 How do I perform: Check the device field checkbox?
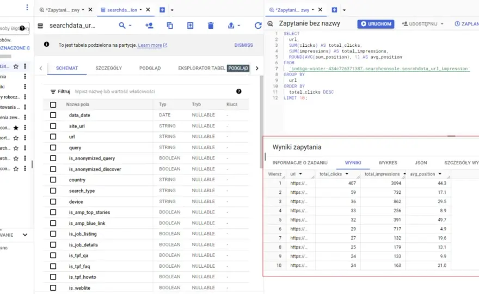coord(53,201)
